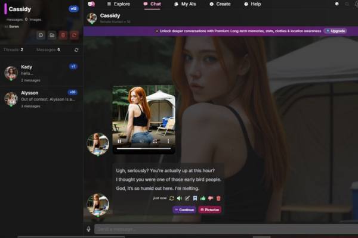Click the Cassidy avatar beside the video

tap(98, 144)
